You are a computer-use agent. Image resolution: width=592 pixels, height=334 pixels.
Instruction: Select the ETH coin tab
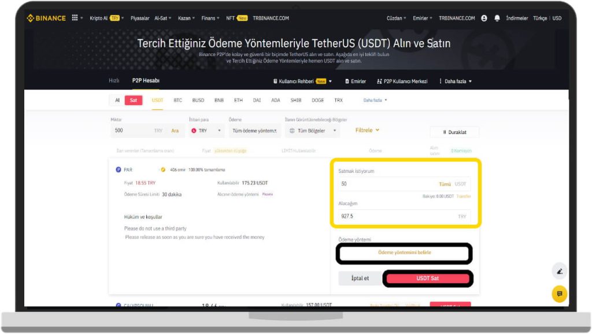click(x=238, y=101)
